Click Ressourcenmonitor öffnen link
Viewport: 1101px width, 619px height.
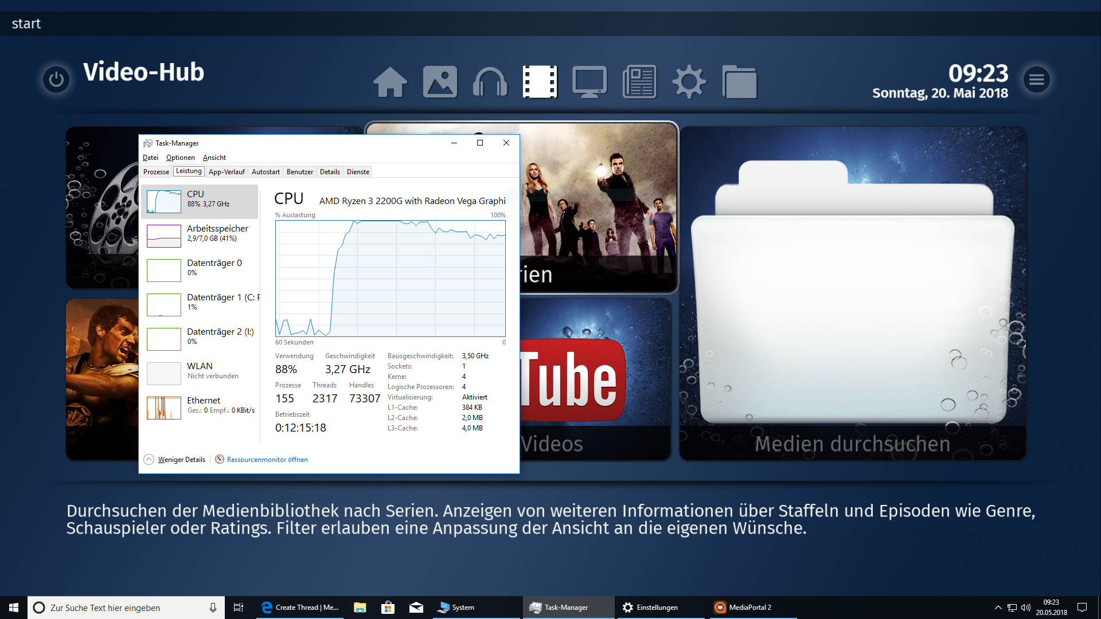[267, 460]
